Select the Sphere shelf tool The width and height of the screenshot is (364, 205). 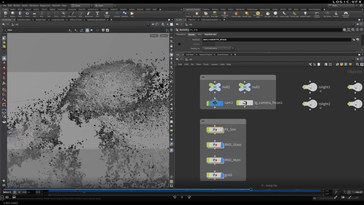click(x=12, y=14)
